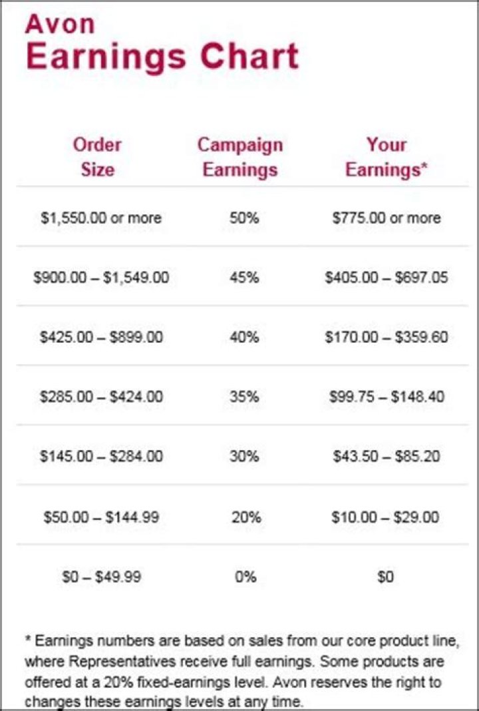Select the $10.00 – $29.00 earnings cell

tap(385, 517)
